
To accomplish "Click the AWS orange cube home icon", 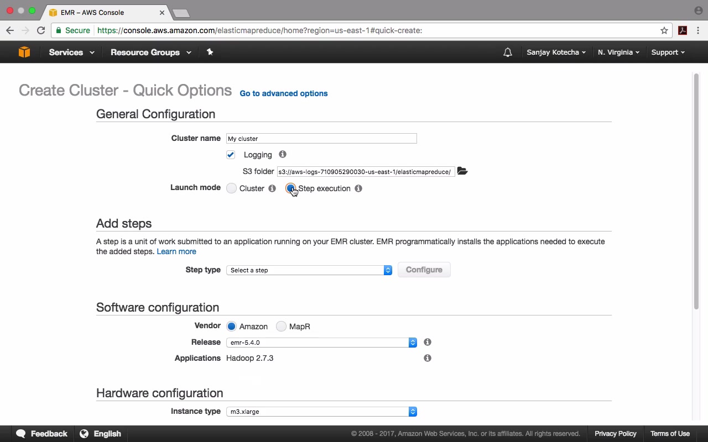I will [x=24, y=52].
